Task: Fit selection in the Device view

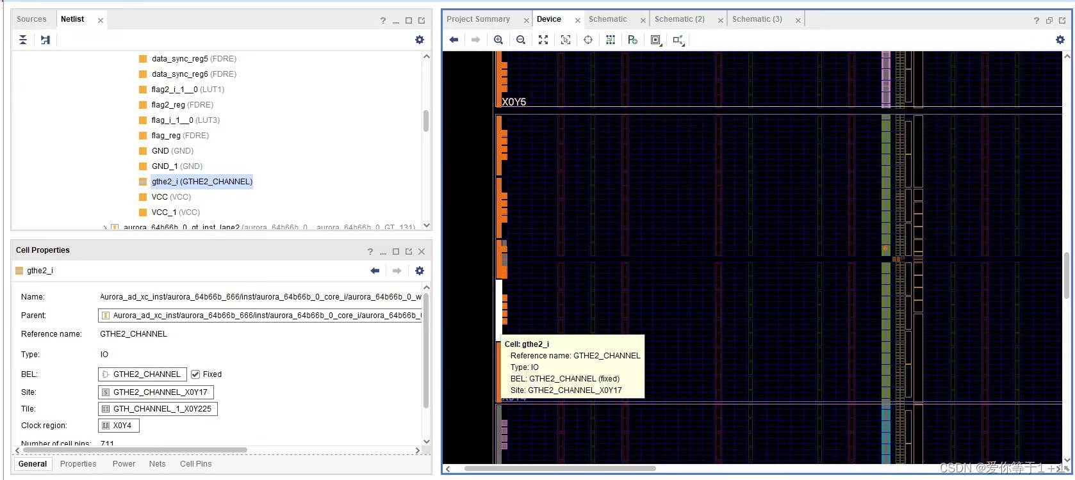Action: 566,40
